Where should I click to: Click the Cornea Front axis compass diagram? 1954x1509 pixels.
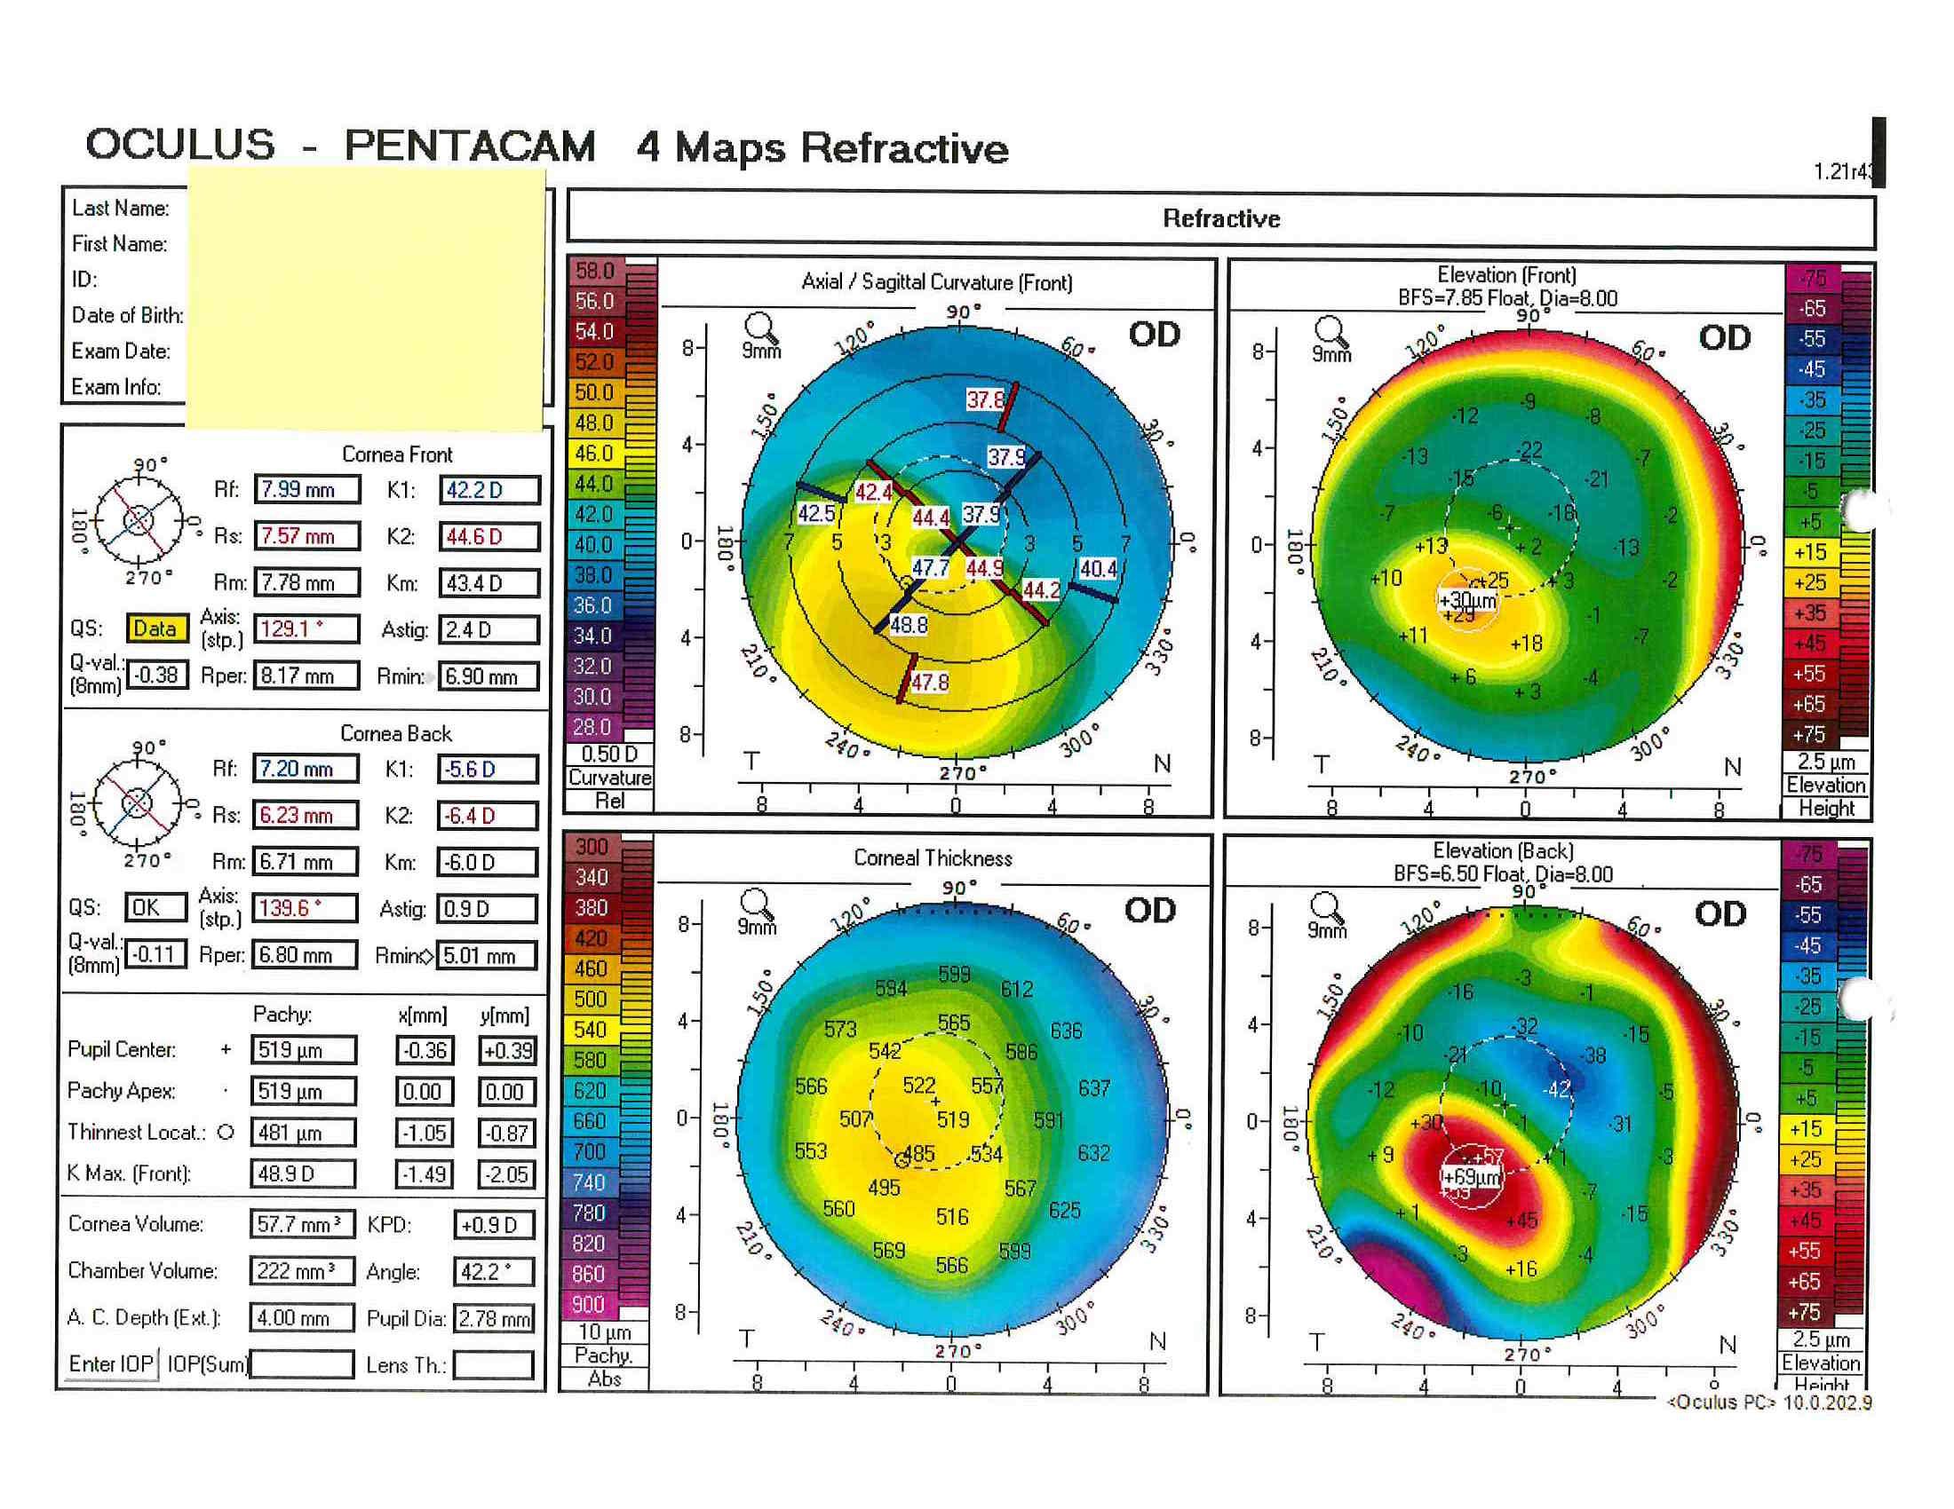click(138, 520)
